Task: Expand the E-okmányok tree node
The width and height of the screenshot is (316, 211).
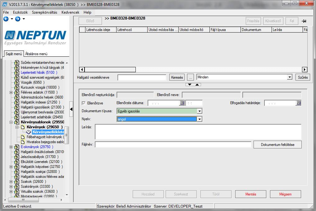Action: (11, 147)
